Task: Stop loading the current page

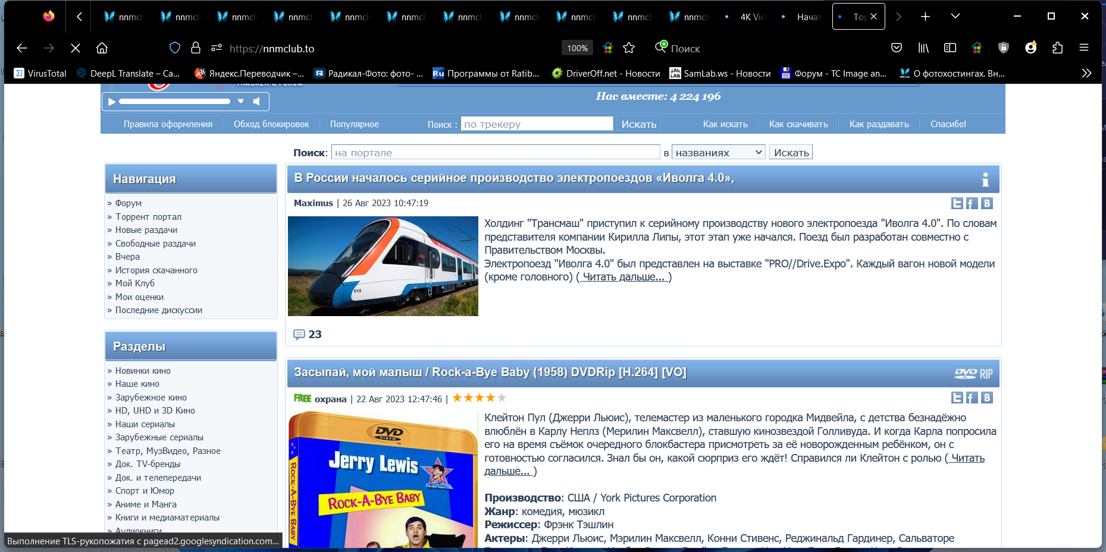Action: point(76,48)
